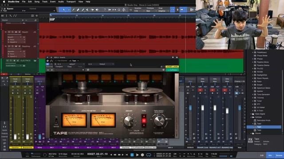Open the Mix view button
Screen dimensions: 284x159
(x=270, y=155)
